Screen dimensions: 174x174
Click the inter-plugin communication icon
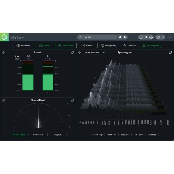170,37
